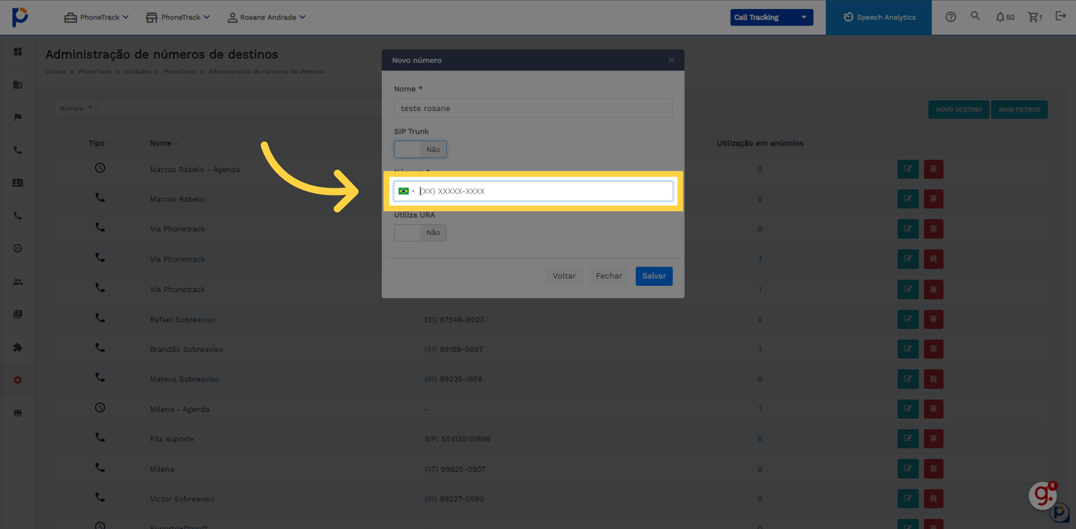
Task: Click the settings gear icon in sidebar
Action: 18,380
